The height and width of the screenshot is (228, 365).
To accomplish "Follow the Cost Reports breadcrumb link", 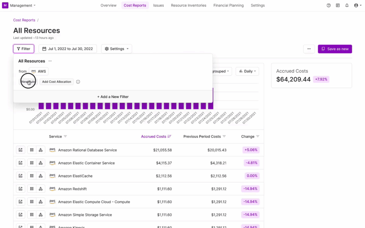I will point(24,20).
